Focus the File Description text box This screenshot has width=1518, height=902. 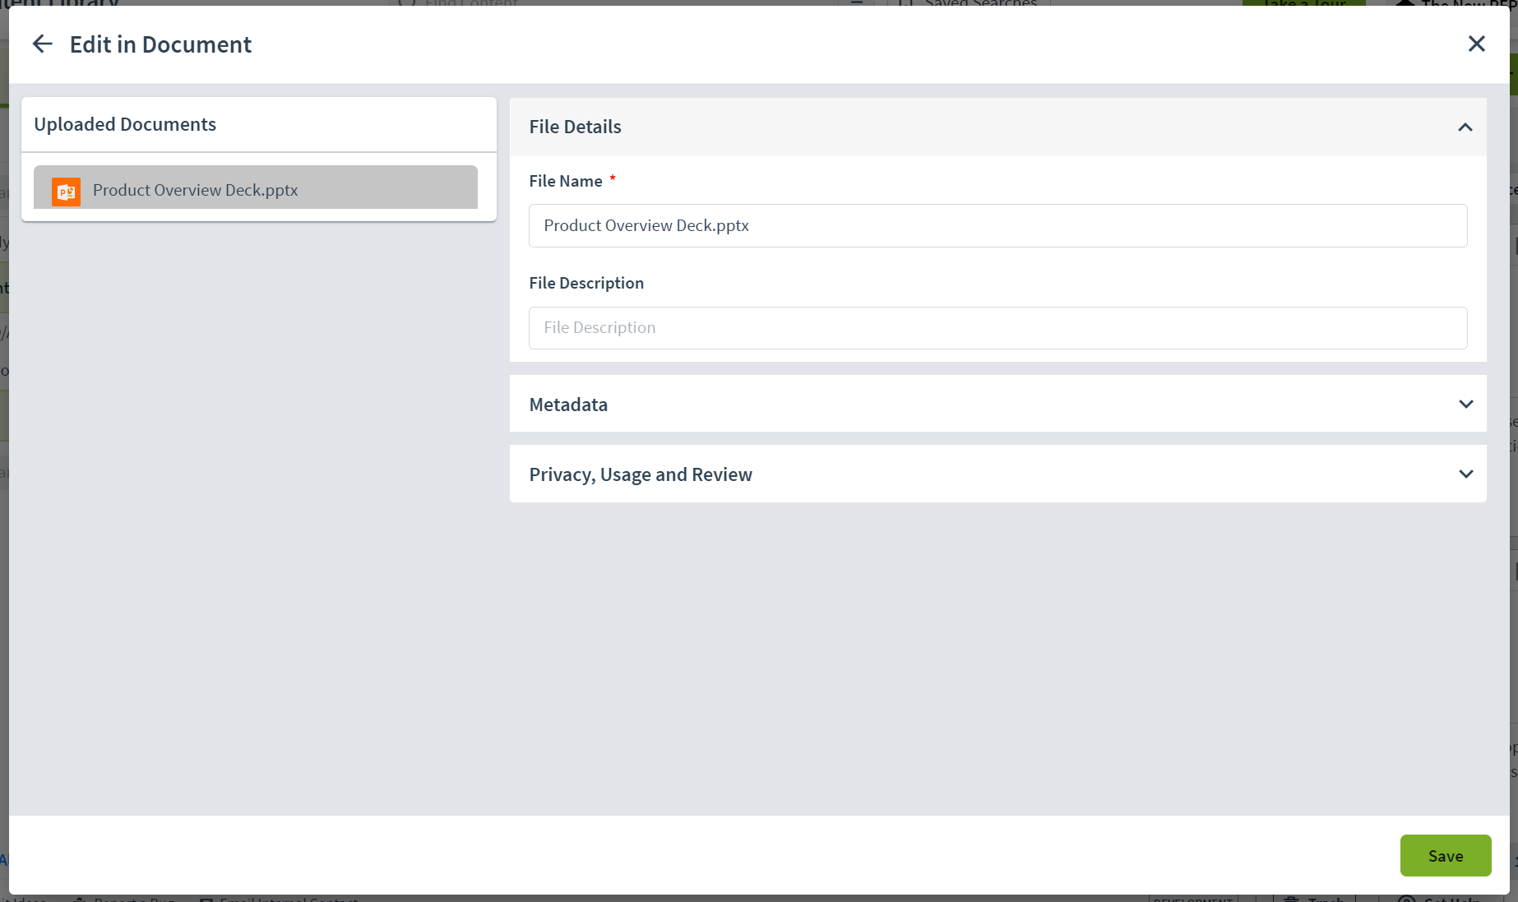click(997, 328)
